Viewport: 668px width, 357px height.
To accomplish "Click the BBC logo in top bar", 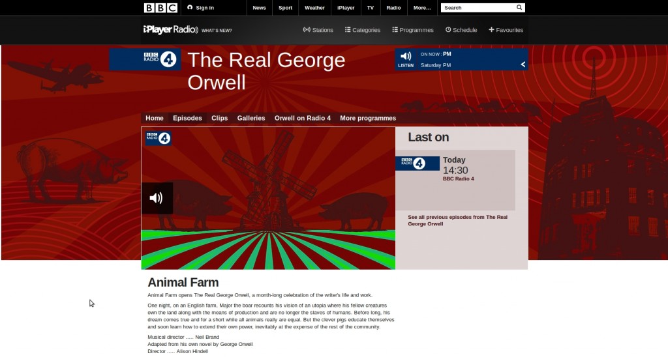I will tap(160, 8).
